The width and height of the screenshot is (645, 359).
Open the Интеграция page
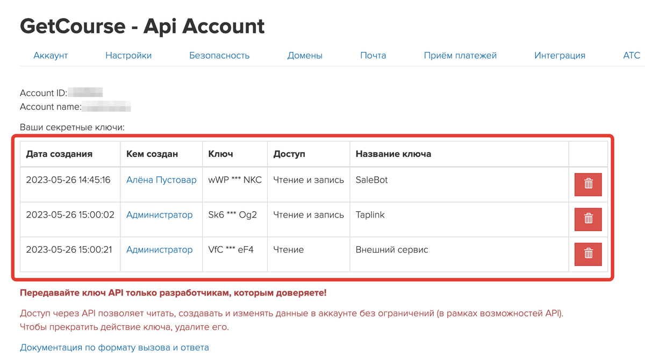point(560,55)
